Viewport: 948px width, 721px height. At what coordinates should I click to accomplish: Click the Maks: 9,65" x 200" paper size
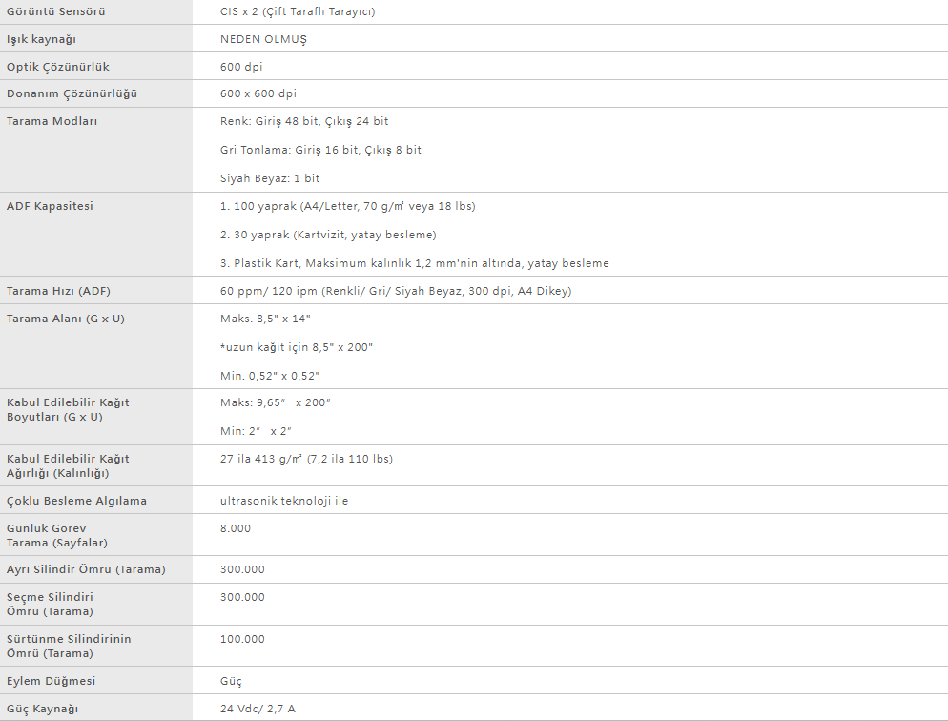pos(275,402)
